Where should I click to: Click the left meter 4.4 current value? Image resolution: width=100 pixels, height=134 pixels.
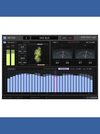57,63
